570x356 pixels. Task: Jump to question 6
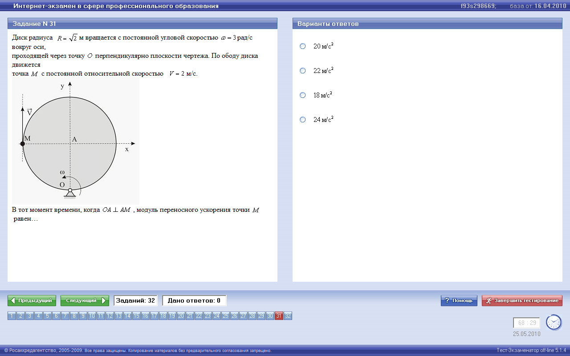57,316
